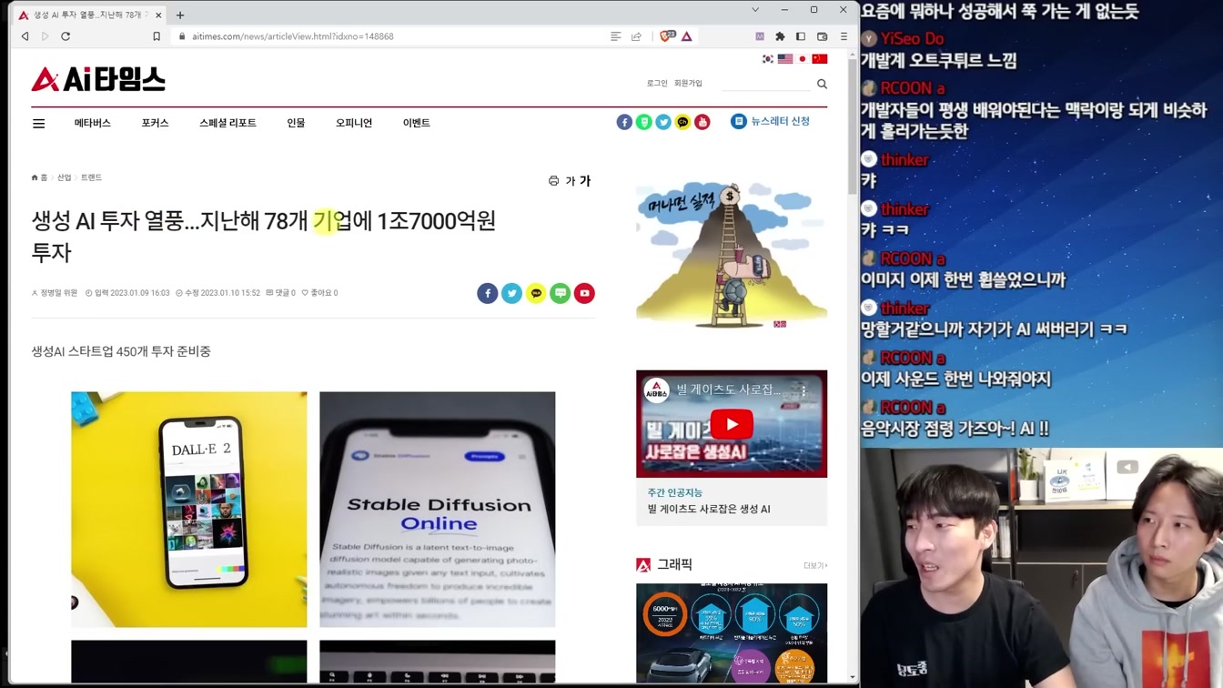Open the extensions puzzle icon
This screenshot has width=1223, height=688.
tap(780, 36)
